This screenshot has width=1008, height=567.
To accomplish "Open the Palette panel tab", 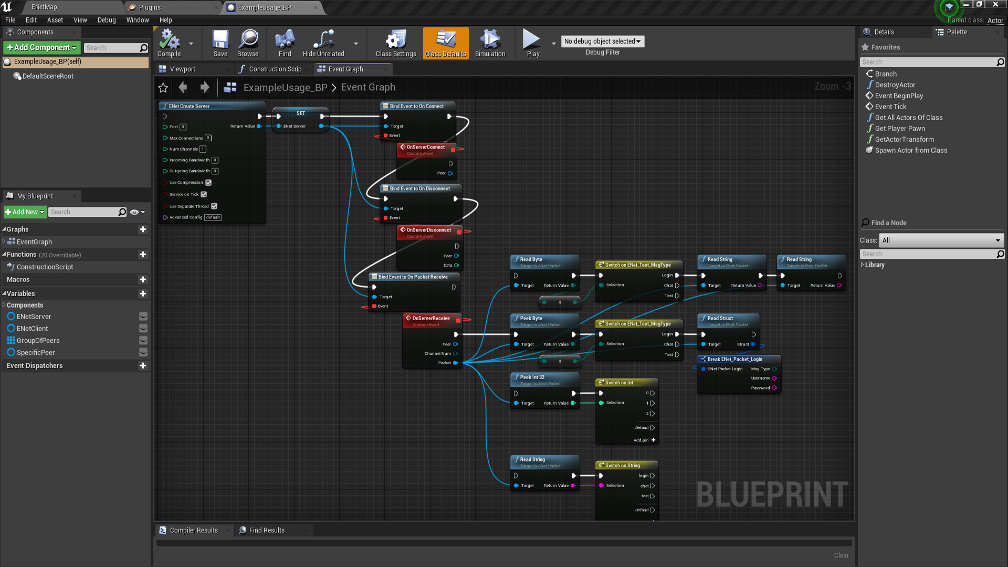I will [957, 32].
